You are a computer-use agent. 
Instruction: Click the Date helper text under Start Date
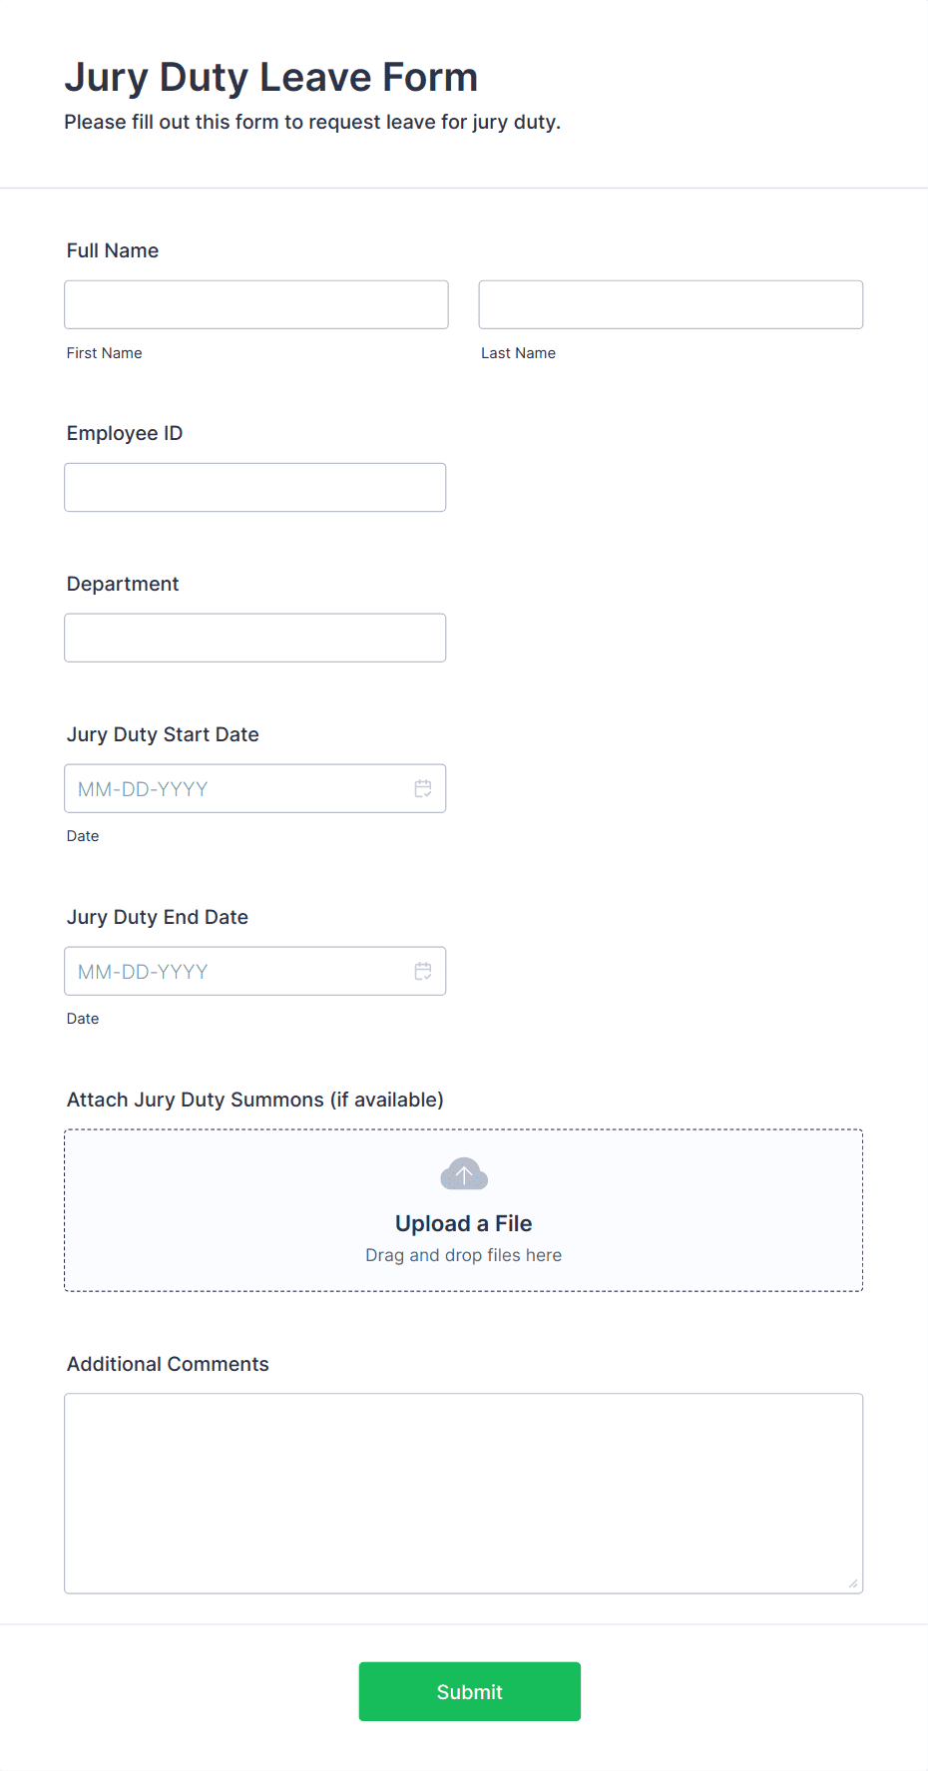[x=83, y=835]
